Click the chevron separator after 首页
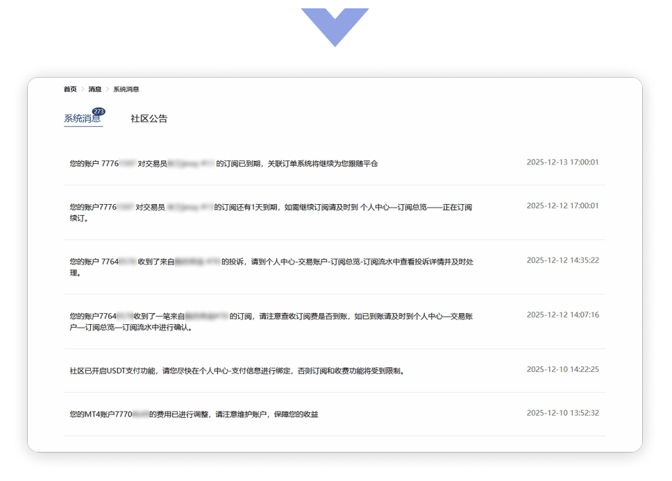Screen dimensions: 672x481 (x=83, y=90)
